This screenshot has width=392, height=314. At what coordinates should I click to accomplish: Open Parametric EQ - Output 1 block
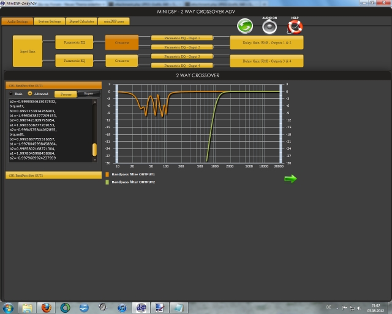(182, 38)
